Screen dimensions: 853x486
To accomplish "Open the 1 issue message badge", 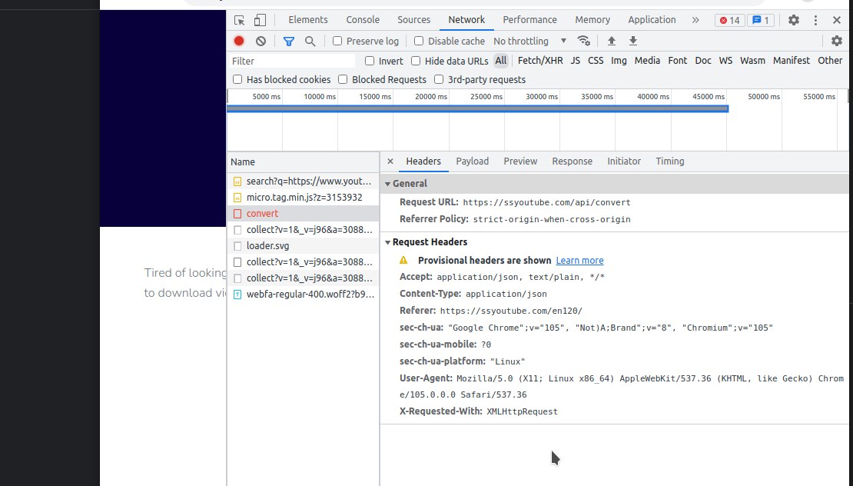I will pyautogui.click(x=761, y=20).
